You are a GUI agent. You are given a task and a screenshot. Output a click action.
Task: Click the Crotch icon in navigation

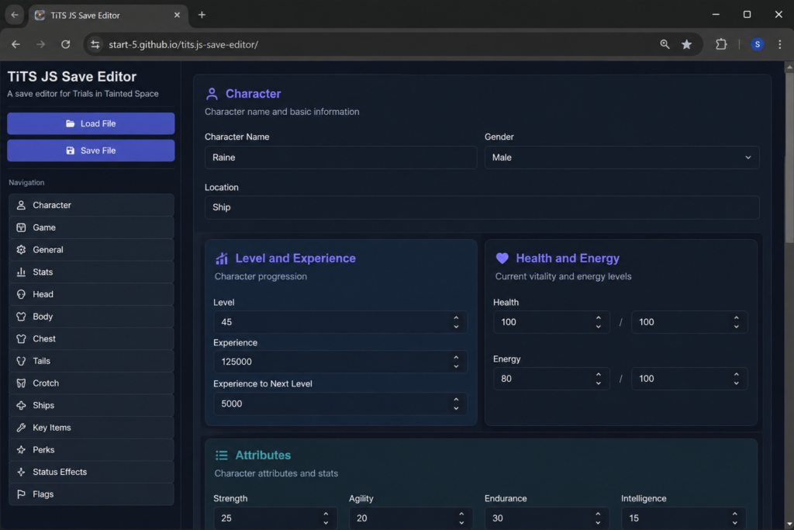pyautogui.click(x=21, y=383)
